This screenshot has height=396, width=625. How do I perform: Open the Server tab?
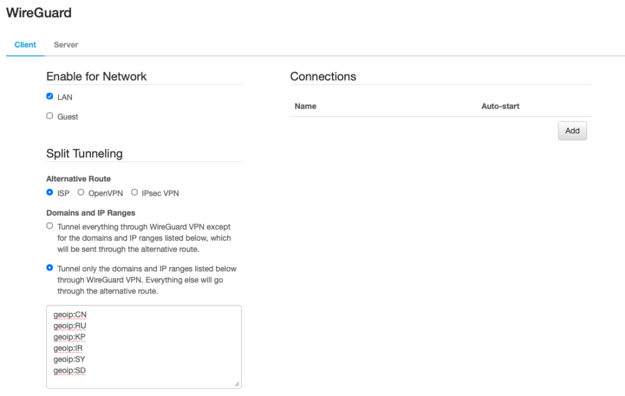pyautogui.click(x=66, y=45)
